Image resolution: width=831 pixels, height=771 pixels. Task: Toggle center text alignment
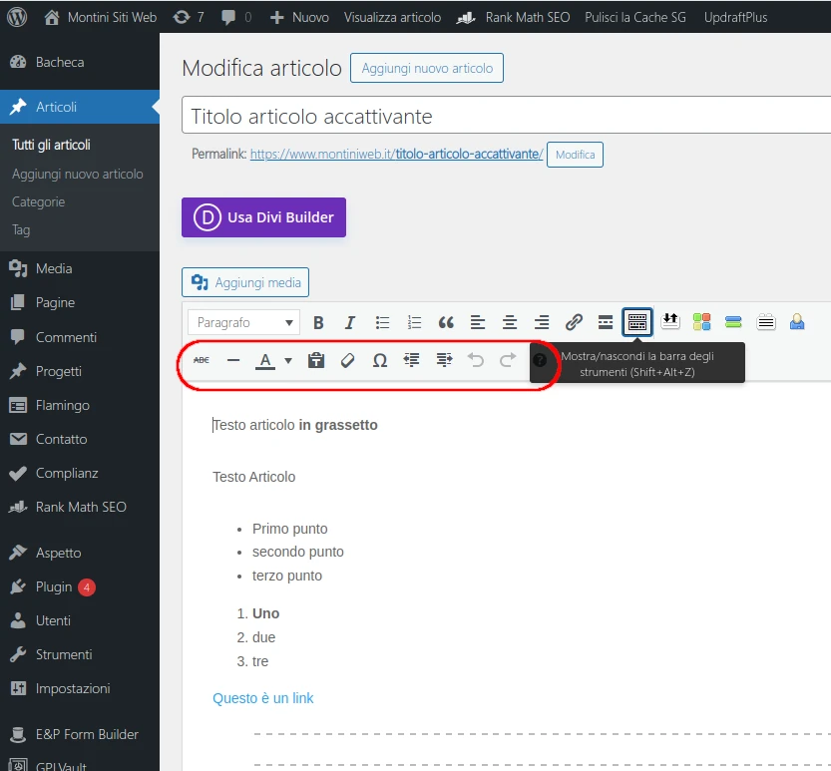click(x=510, y=322)
